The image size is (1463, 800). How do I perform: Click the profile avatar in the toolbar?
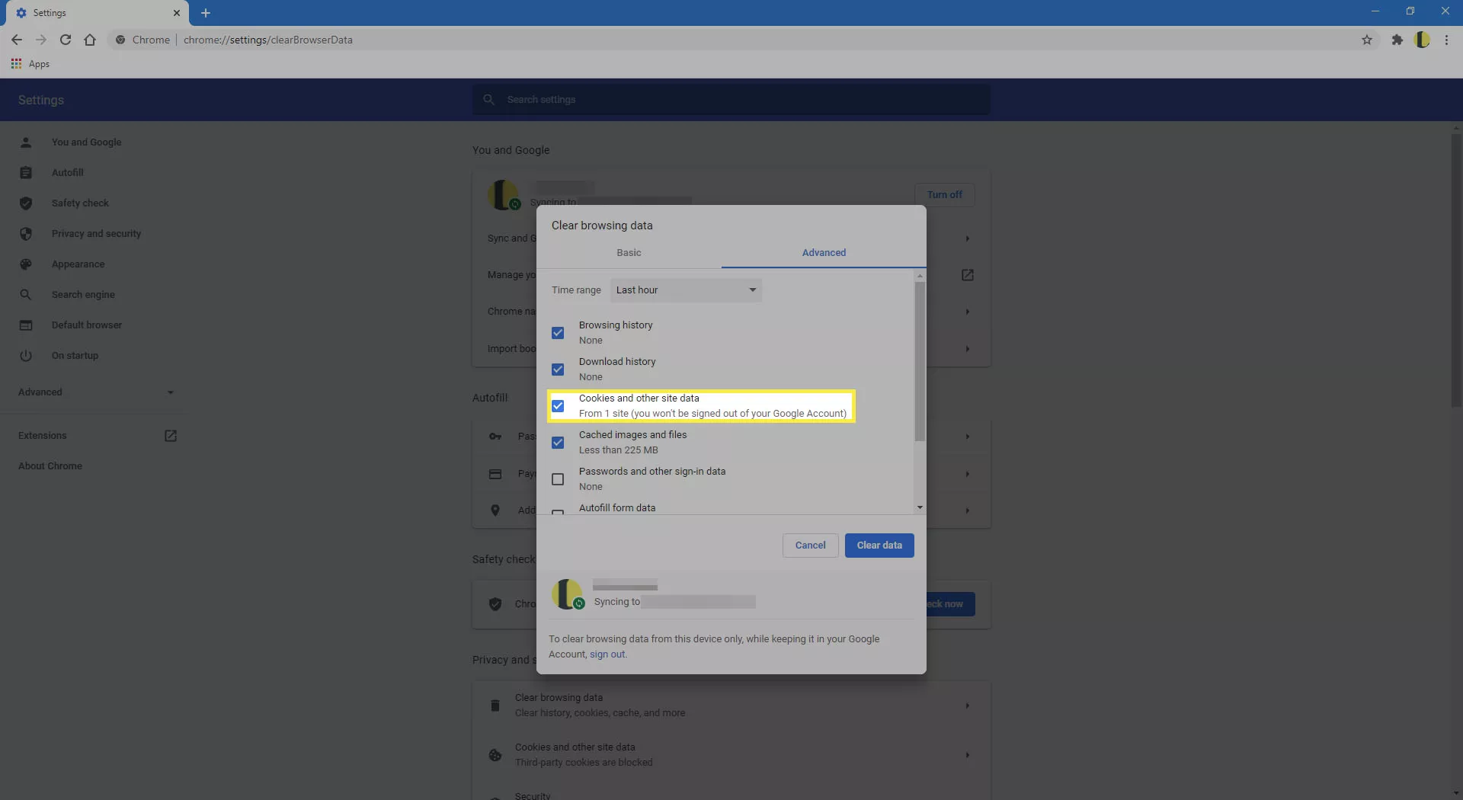pyautogui.click(x=1422, y=40)
